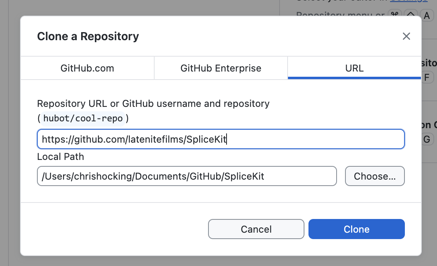Click into the repository URL text field
This screenshot has width=437, height=266.
click(220, 139)
